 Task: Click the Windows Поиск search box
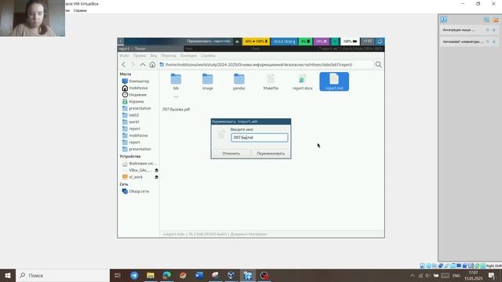tap(63, 275)
